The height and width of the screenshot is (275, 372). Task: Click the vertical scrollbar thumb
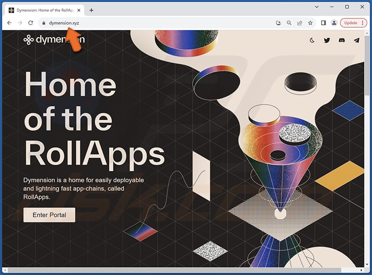tap(367, 65)
